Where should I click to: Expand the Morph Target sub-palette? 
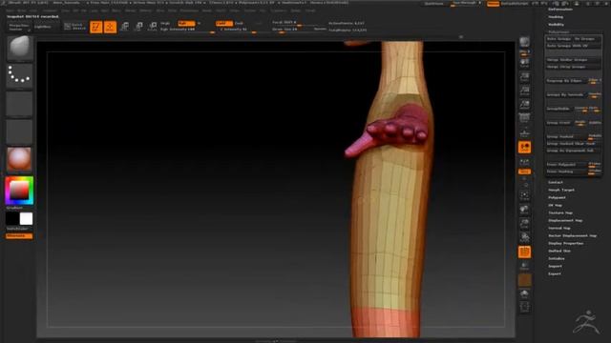pos(561,191)
